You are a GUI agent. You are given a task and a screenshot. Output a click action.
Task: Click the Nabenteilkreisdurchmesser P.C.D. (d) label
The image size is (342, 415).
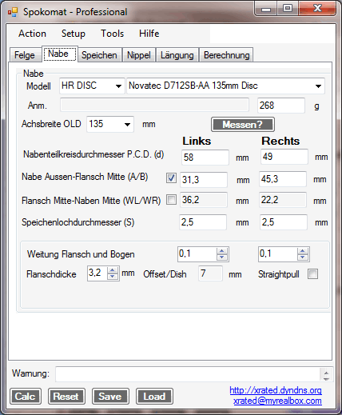(93, 154)
